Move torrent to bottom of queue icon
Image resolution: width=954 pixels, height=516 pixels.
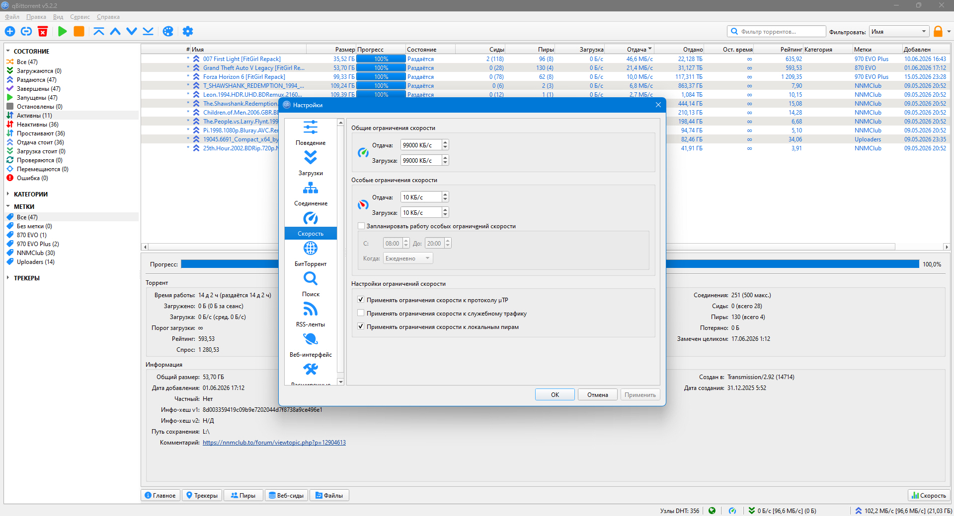point(148,31)
